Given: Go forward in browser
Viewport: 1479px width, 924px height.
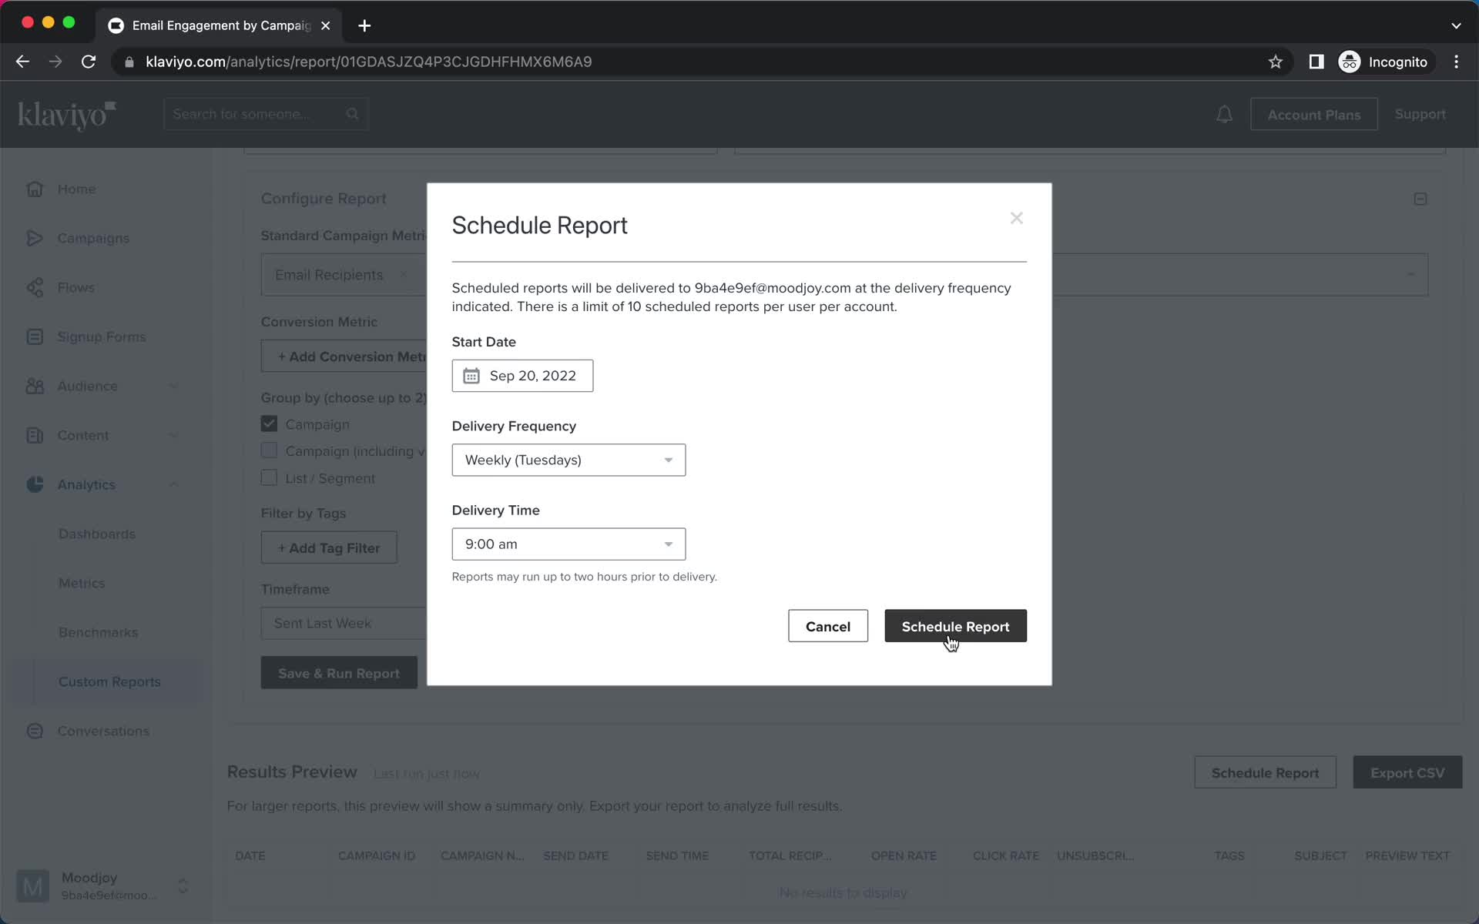Looking at the screenshot, I should (x=55, y=62).
